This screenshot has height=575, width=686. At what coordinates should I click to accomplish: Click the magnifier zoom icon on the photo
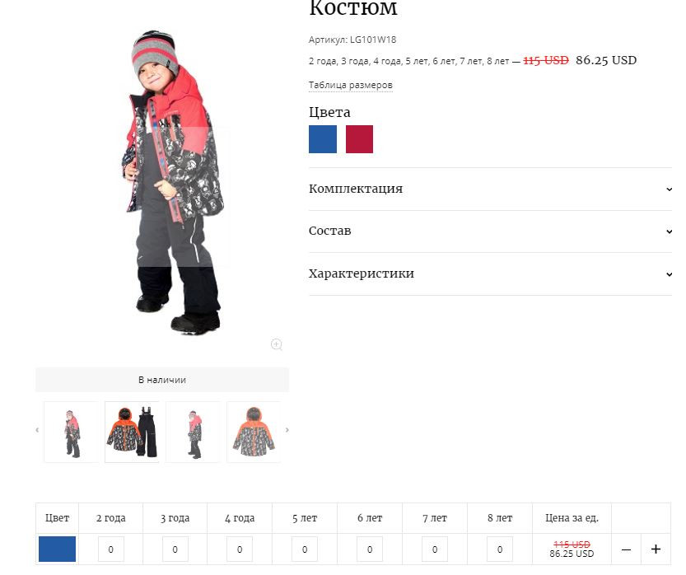[x=276, y=345]
